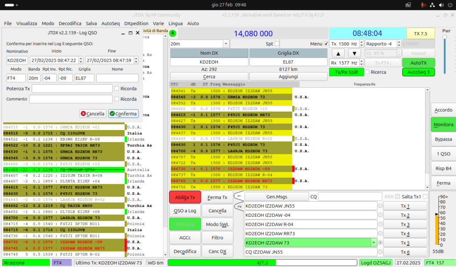
Task: Click the Abilita Tx button
Action: [x=185, y=197]
